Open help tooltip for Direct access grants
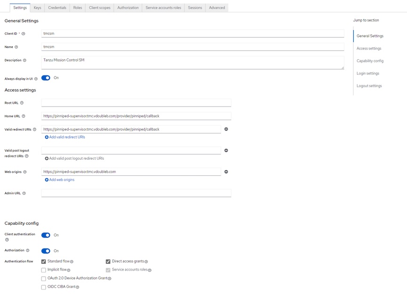407x296 pixels. point(146,262)
